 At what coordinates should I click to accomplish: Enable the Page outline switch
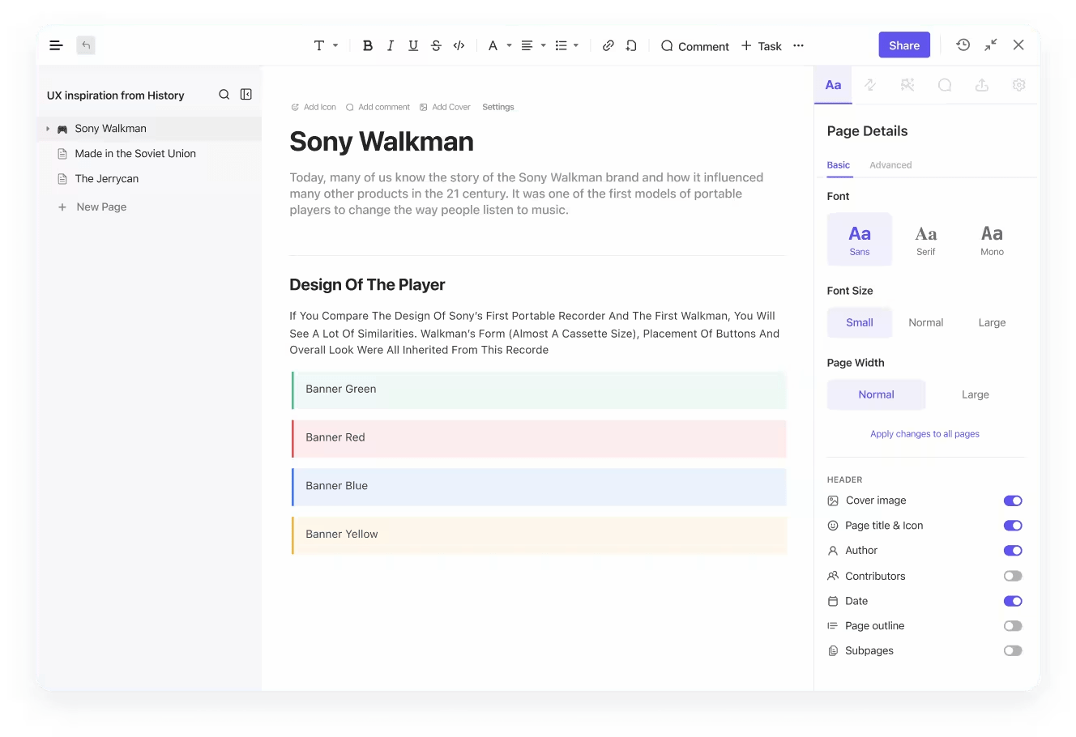[1013, 626]
